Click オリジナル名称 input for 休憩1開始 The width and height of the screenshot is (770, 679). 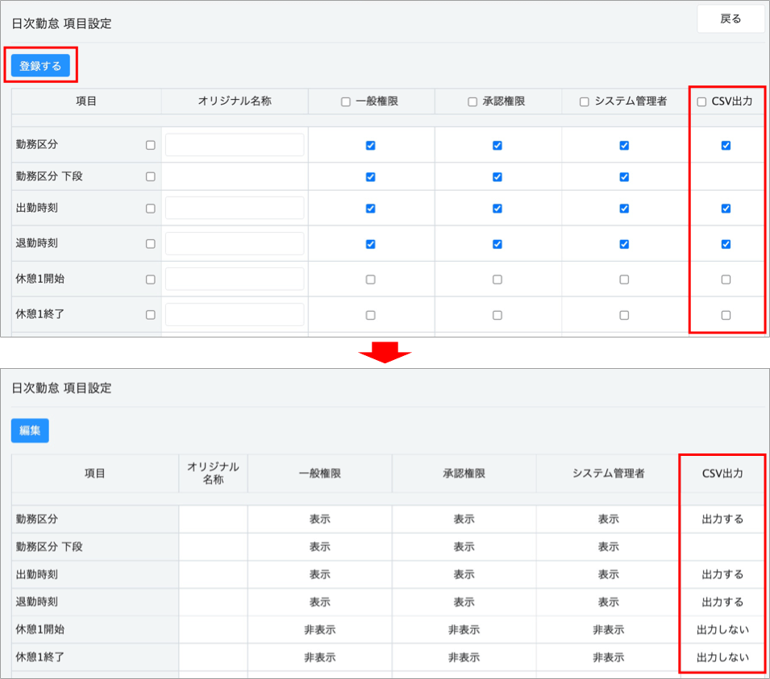coord(235,279)
